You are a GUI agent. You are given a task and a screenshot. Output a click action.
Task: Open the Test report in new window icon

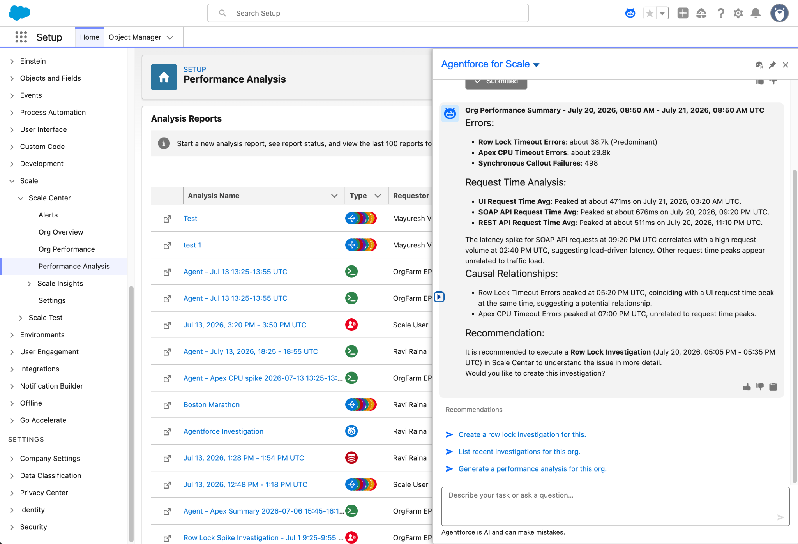coord(167,219)
